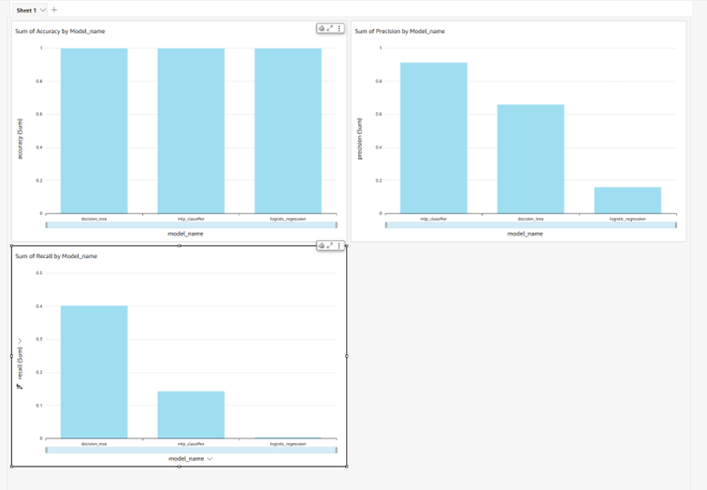Select decision_tree bar in Recall chart
Image resolution: width=707 pixels, height=490 pixels.
click(x=94, y=371)
